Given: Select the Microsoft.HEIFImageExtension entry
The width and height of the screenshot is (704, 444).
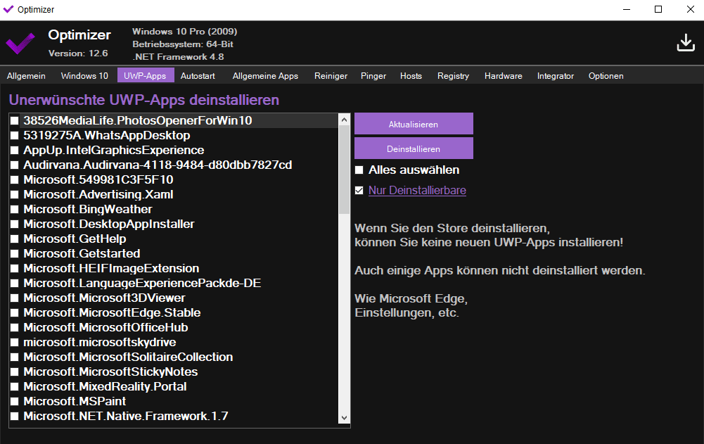Looking at the screenshot, I should coord(173,268).
